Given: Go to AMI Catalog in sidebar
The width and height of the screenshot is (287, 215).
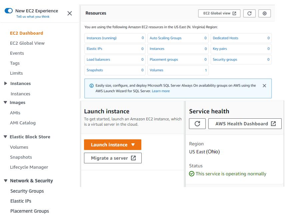Looking at the screenshot, I should coord(23,123).
